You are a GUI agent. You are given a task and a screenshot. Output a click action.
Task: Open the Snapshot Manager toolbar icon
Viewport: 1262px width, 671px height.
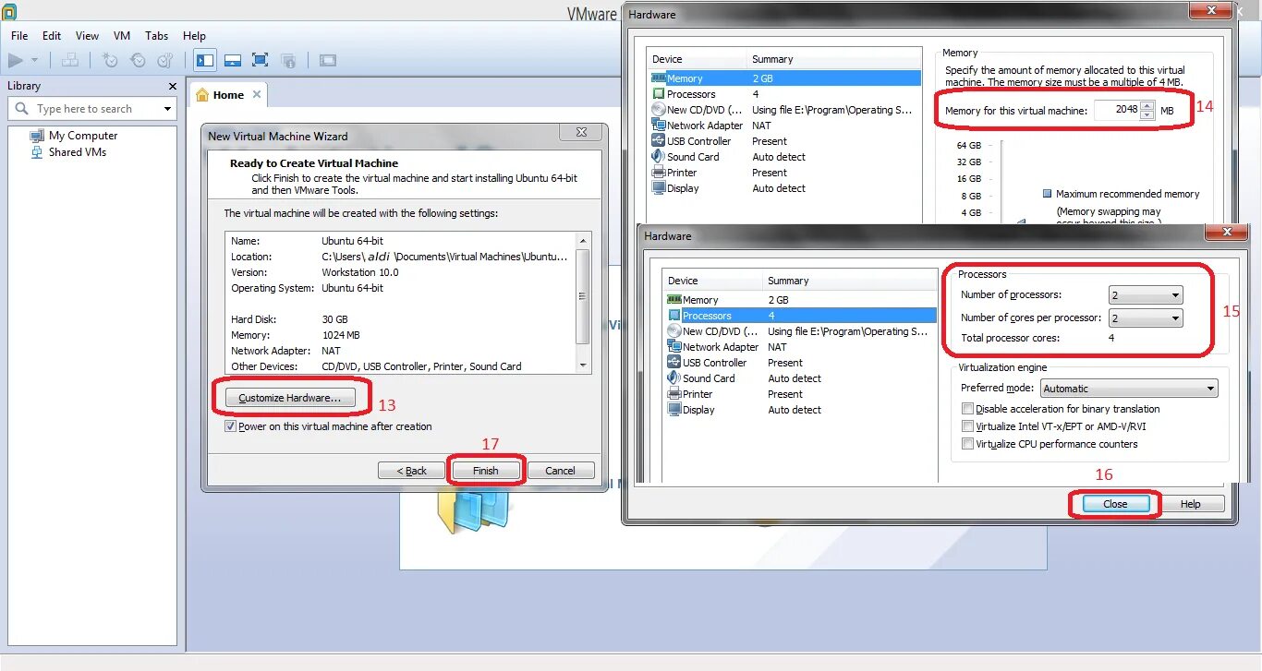pyautogui.click(x=165, y=61)
